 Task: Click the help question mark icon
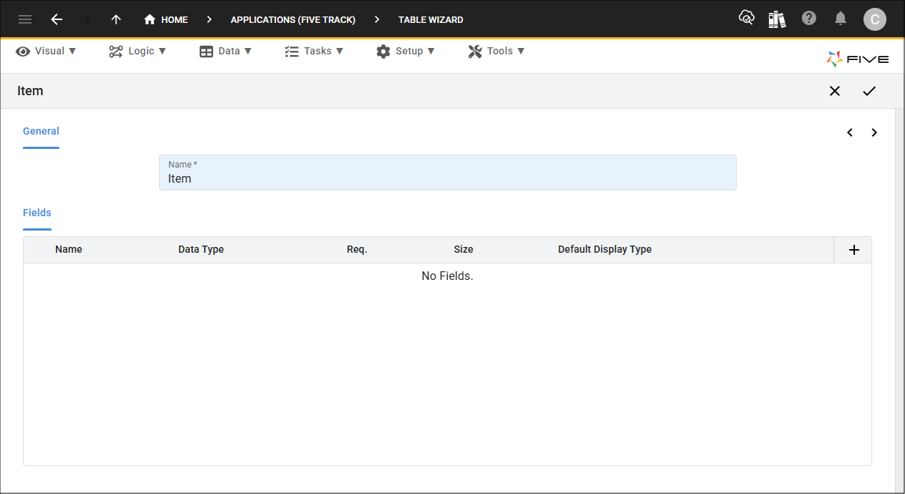click(x=809, y=19)
